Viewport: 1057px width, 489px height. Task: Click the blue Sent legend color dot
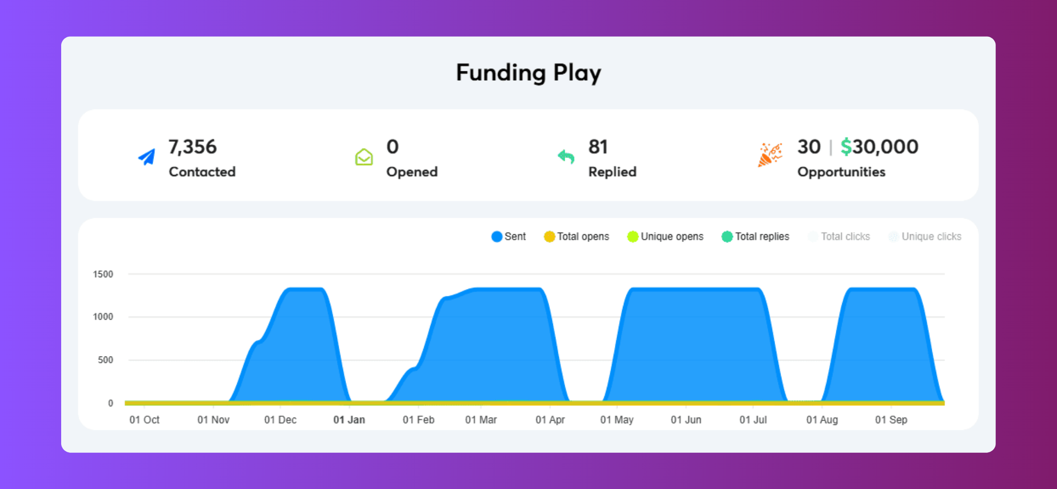[x=497, y=237]
